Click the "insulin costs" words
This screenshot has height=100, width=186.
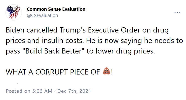(63, 40)
